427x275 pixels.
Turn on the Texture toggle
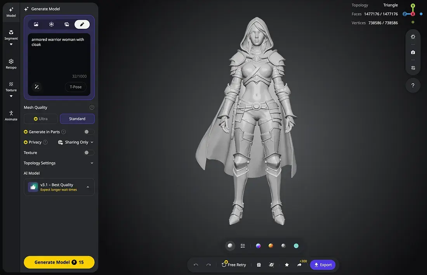[x=89, y=153]
